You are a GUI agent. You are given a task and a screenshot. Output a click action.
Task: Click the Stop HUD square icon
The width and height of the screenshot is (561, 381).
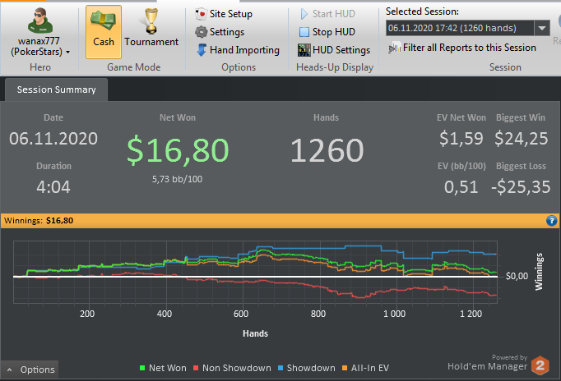pyautogui.click(x=304, y=32)
